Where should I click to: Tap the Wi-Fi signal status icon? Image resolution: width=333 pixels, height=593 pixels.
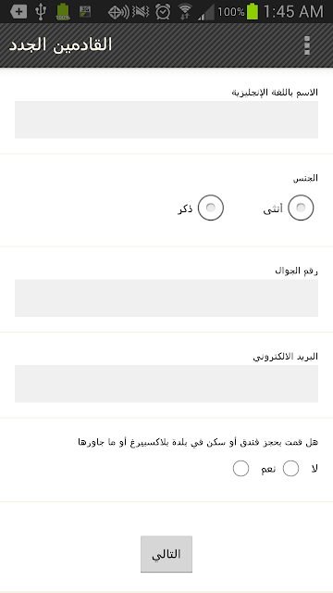coord(185,12)
